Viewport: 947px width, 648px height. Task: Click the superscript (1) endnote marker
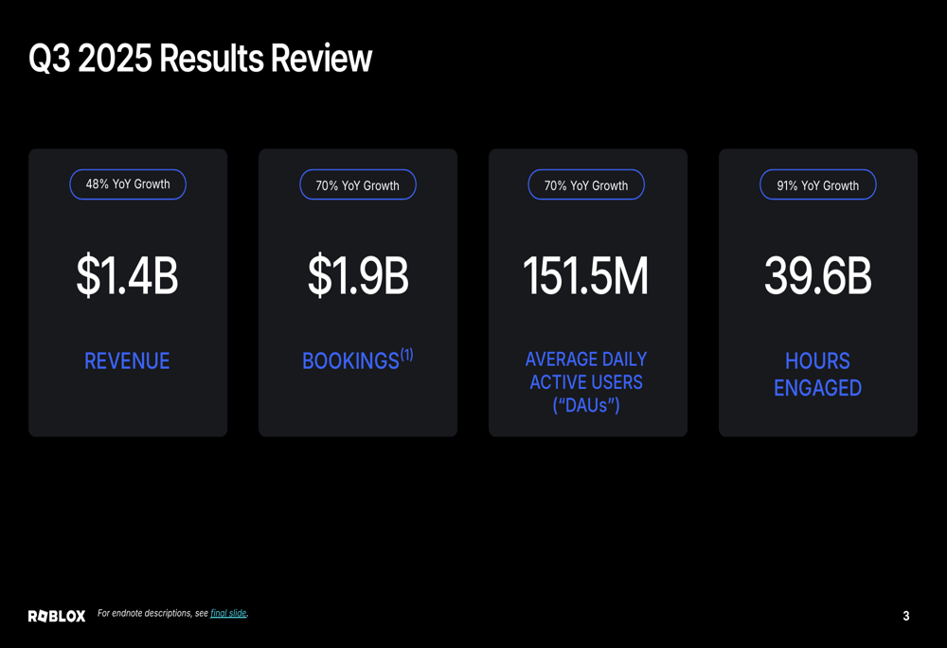pos(406,355)
